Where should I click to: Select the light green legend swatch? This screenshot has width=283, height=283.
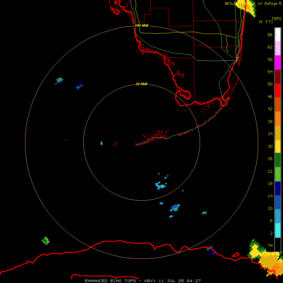tap(278, 174)
